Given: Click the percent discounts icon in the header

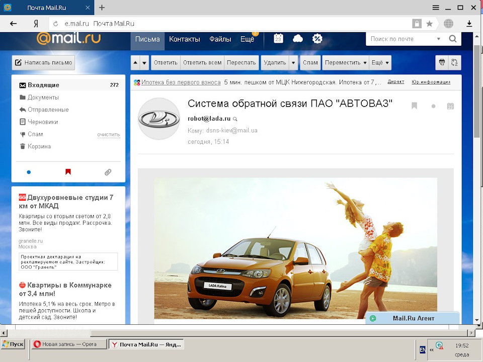Looking at the screenshot, I should 317,39.
